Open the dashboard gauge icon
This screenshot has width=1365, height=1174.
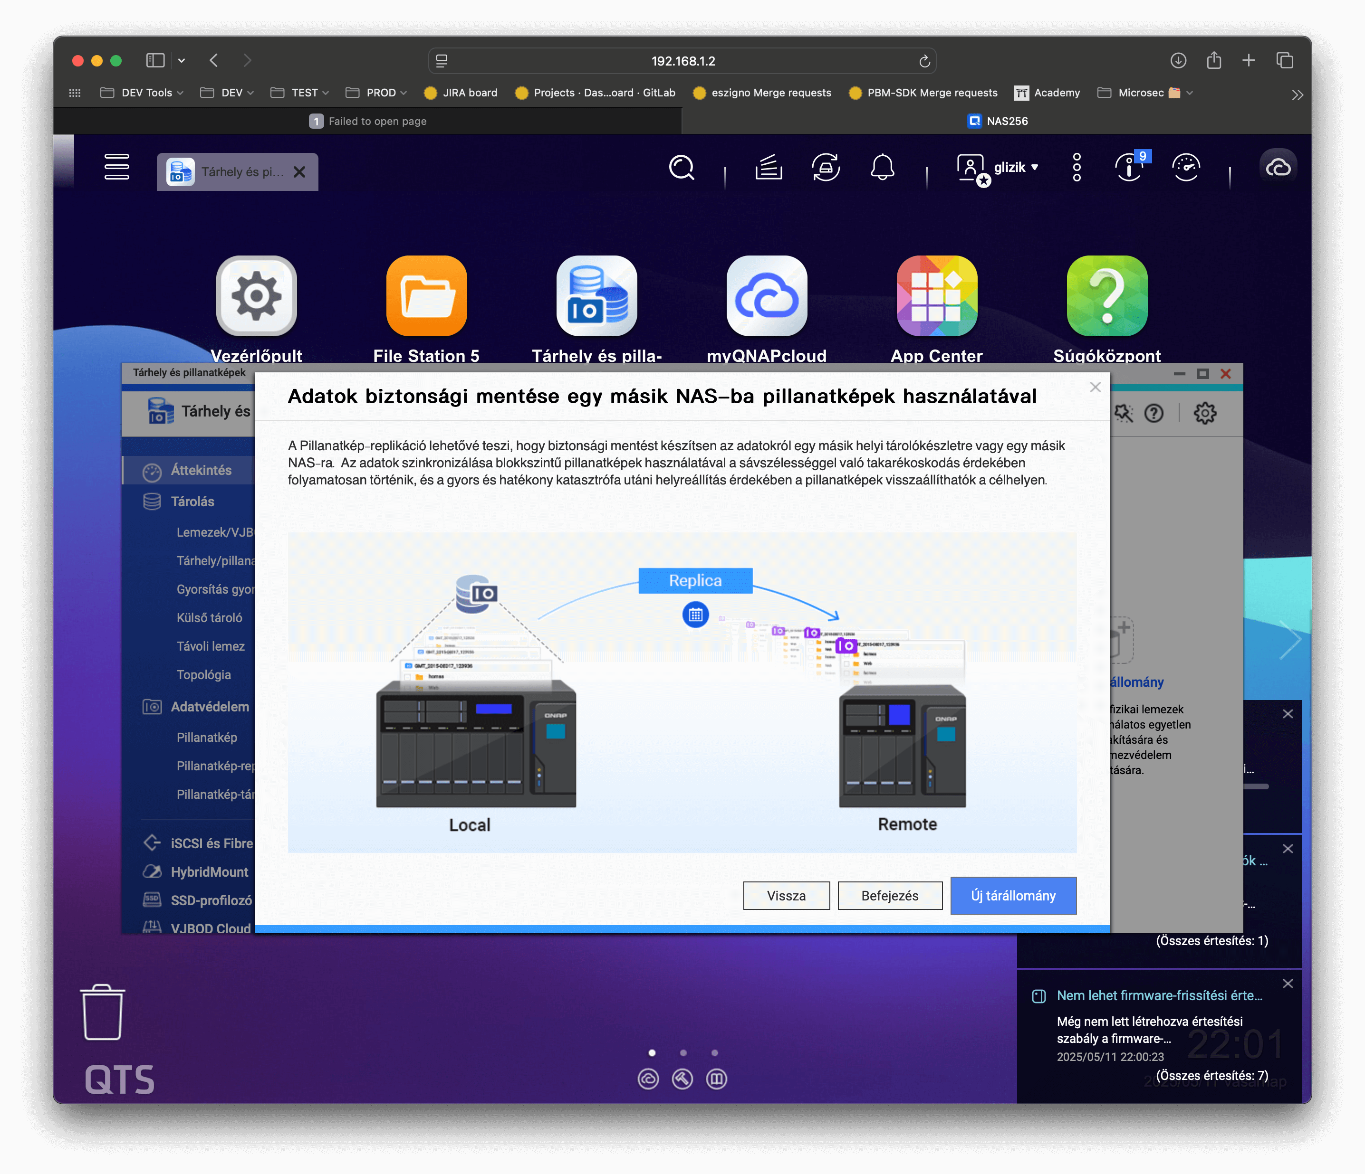point(1186,167)
